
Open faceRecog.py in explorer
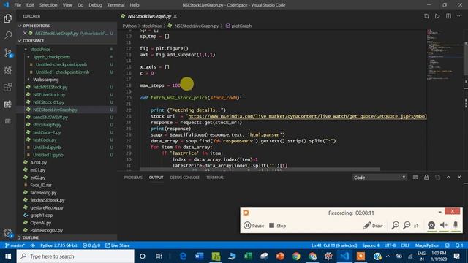pyautogui.click(x=43, y=193)
